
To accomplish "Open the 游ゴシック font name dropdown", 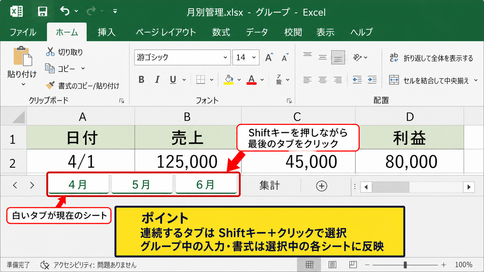I will (x=225, y=58).
